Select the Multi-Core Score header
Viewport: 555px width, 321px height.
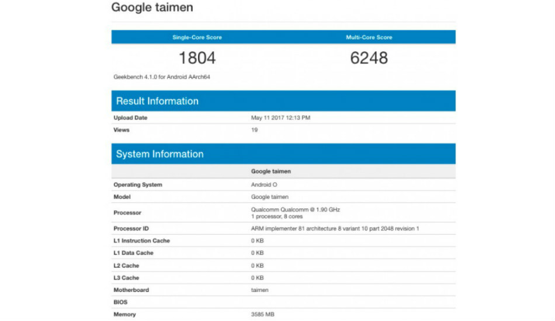(369, 37)
